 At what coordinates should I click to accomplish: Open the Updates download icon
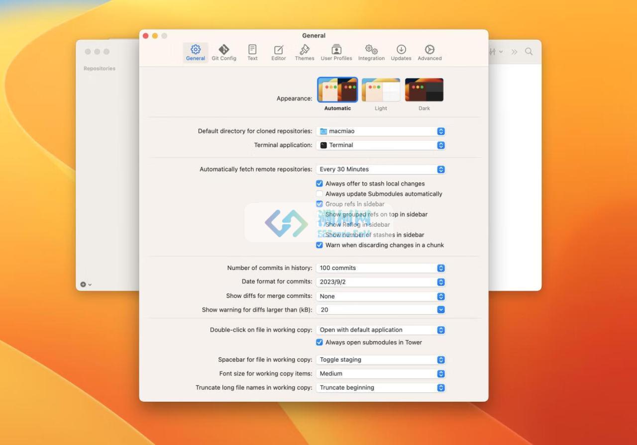(401, 49)
